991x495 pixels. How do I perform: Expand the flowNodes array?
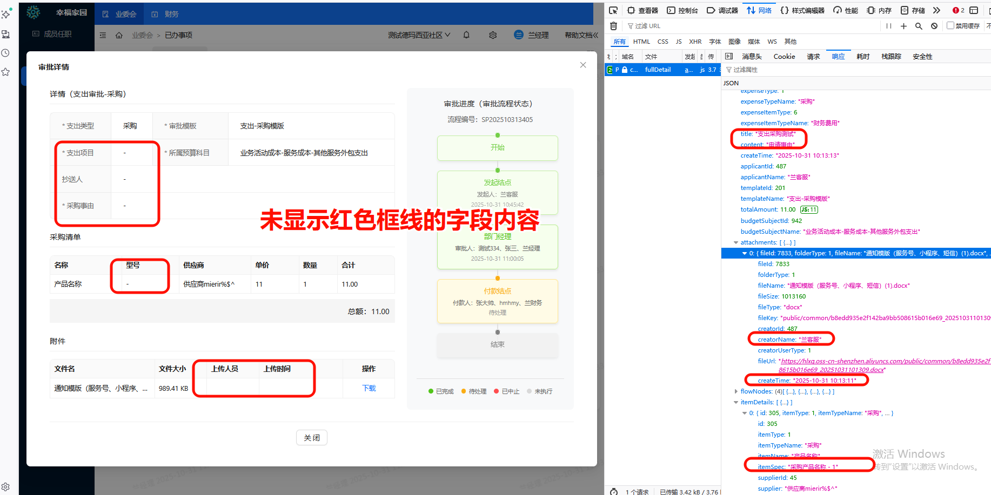(x=736, y=391)
